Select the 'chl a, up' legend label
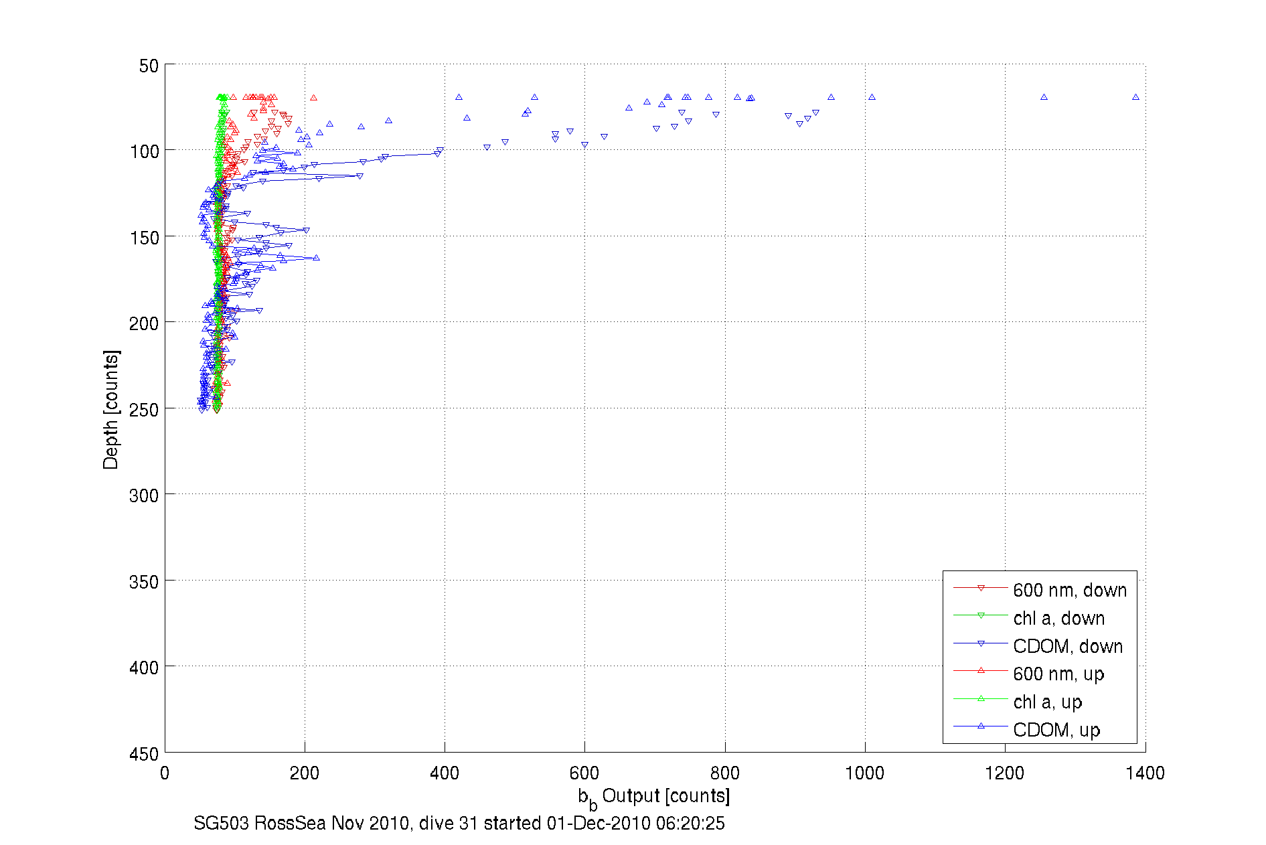1266x845 pixels. click(1048, 702)
